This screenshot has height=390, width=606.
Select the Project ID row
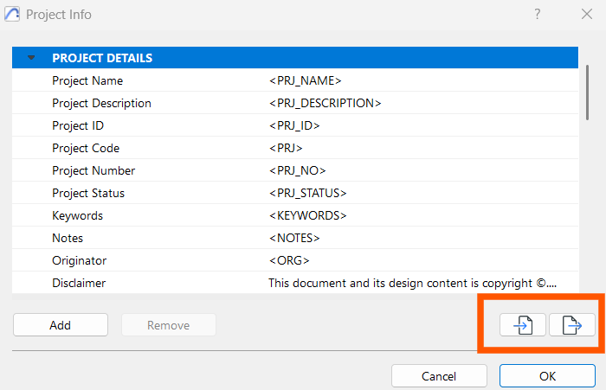pyautogui.click(x=295, y=125)
